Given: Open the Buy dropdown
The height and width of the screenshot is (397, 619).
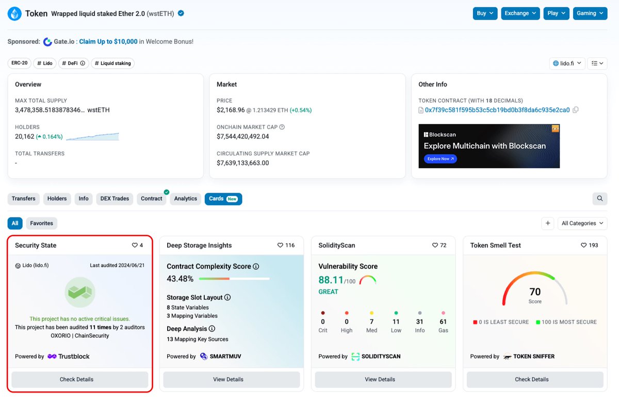Looking at the screenshot, I should coord(485,13).
